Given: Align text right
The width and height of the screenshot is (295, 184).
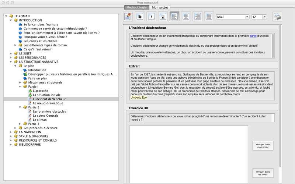Looking at the screenshot, I should pyautogui.click(x=197, y=17).
